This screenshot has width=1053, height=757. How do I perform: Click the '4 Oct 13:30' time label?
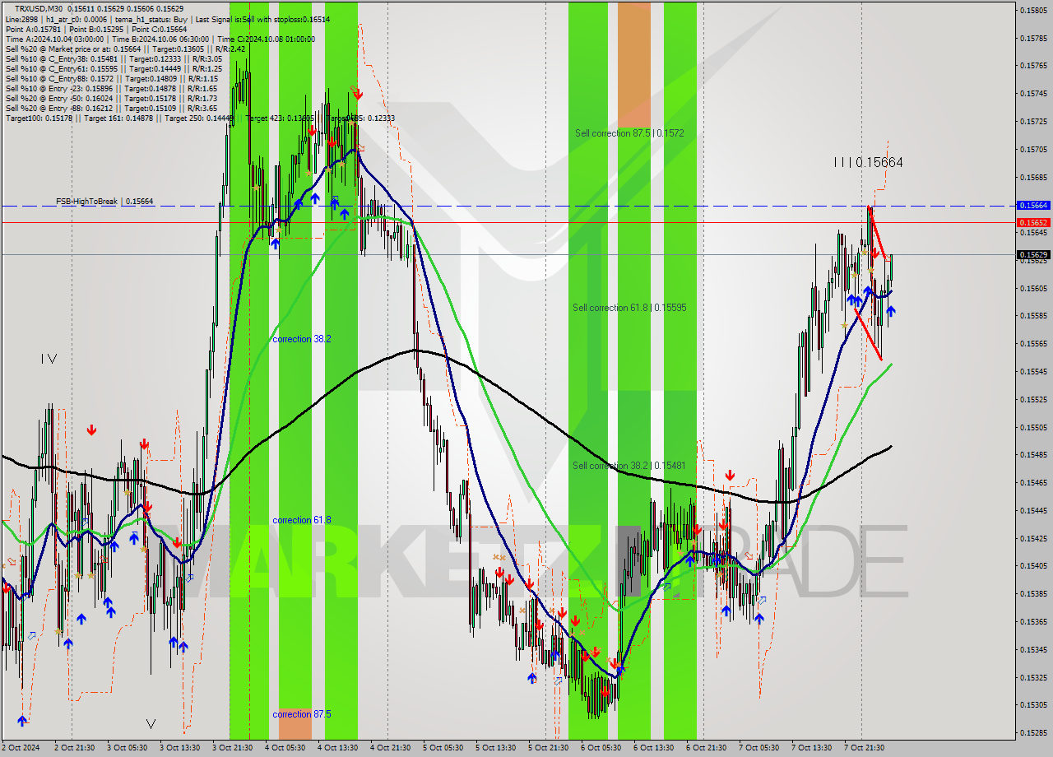point(337,747)
